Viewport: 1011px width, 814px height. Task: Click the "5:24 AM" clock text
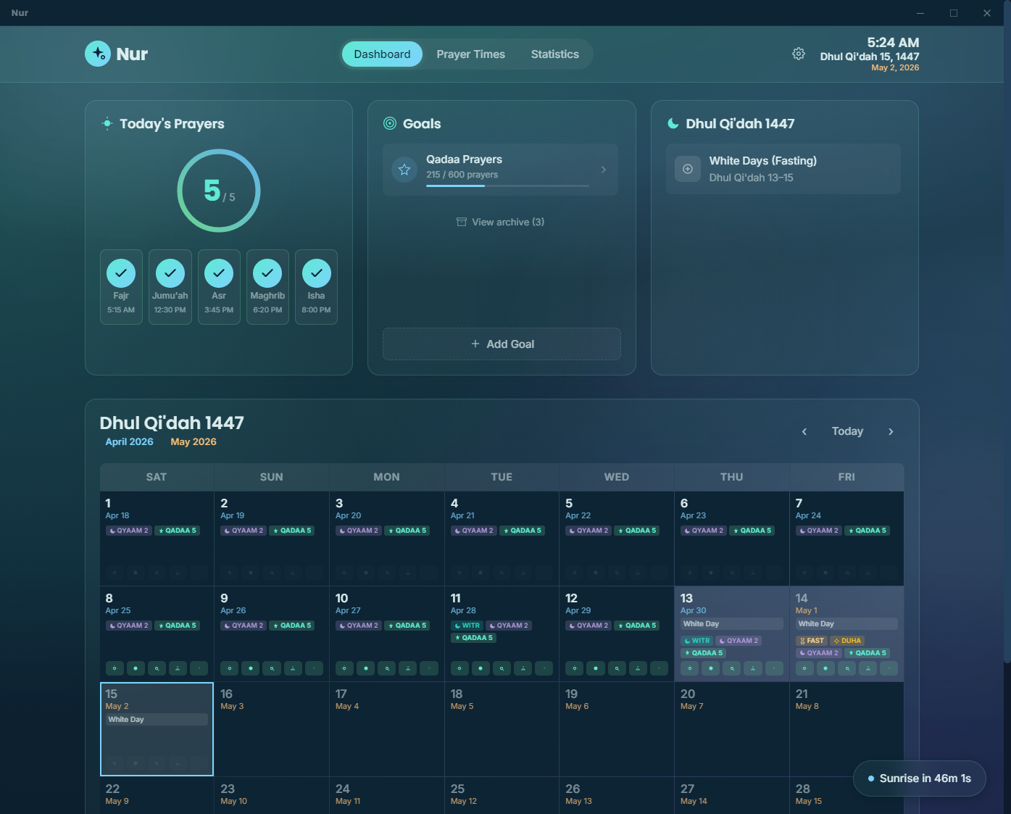[893, 43]
